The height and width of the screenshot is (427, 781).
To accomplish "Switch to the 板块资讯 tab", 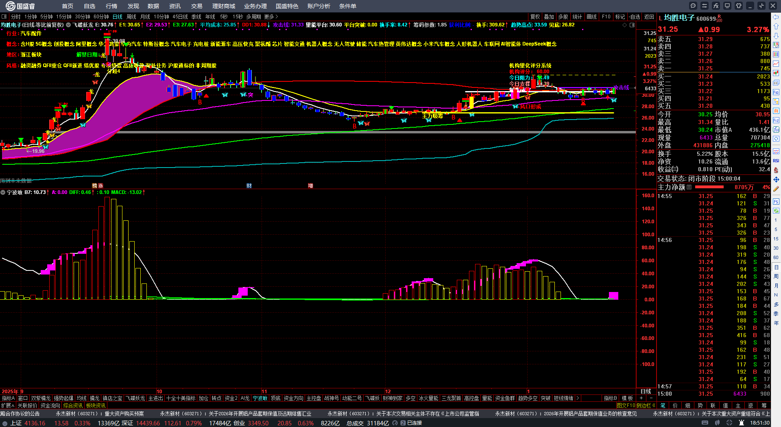I will click(96, 405).
